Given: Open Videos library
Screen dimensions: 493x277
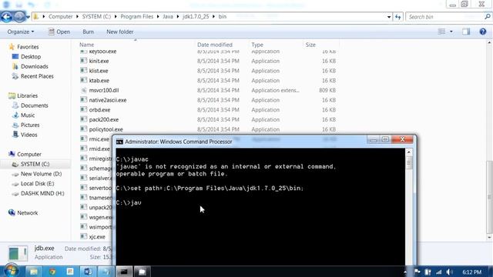Looking at the screenshot, I should coord(29,135).
